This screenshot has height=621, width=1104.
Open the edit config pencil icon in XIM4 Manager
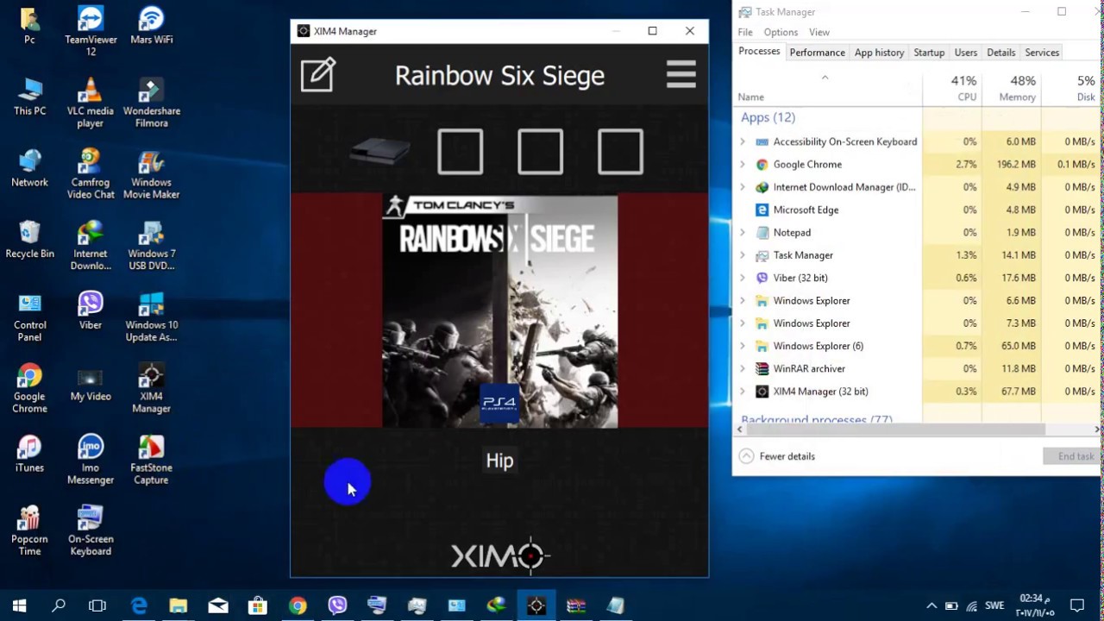[x=318, y=75]
